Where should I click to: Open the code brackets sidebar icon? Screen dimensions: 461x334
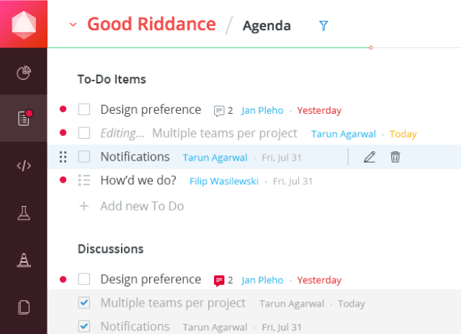click(24, 166)
